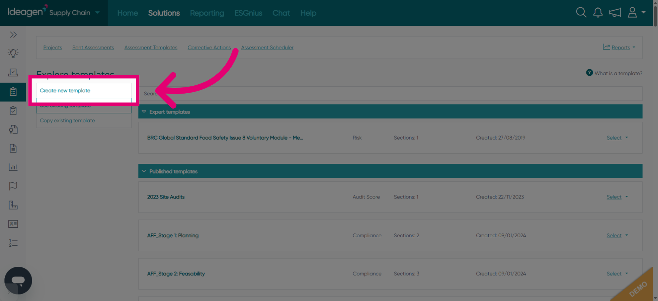Image resolution: width=658 pixels, height=301 pixels.
Task: Open the Assessment Templates link
Action: pos(151,48)
